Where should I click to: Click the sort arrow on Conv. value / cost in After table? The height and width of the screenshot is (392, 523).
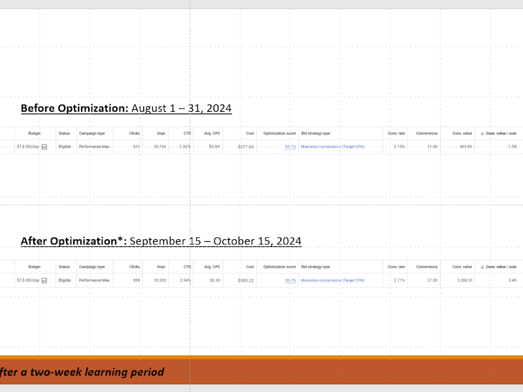482,267
